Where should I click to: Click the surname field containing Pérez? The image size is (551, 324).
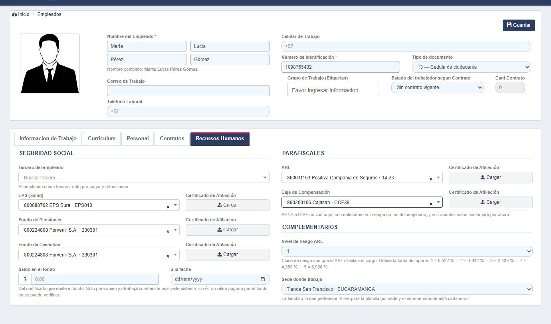(147, 60)
